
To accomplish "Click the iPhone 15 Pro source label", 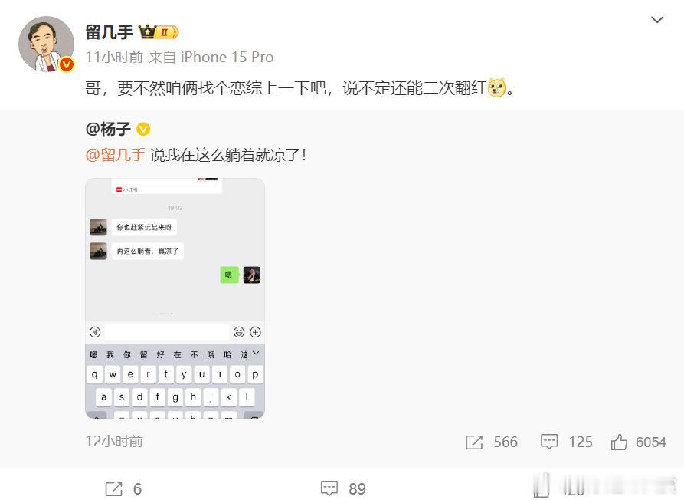I will 227,57.
